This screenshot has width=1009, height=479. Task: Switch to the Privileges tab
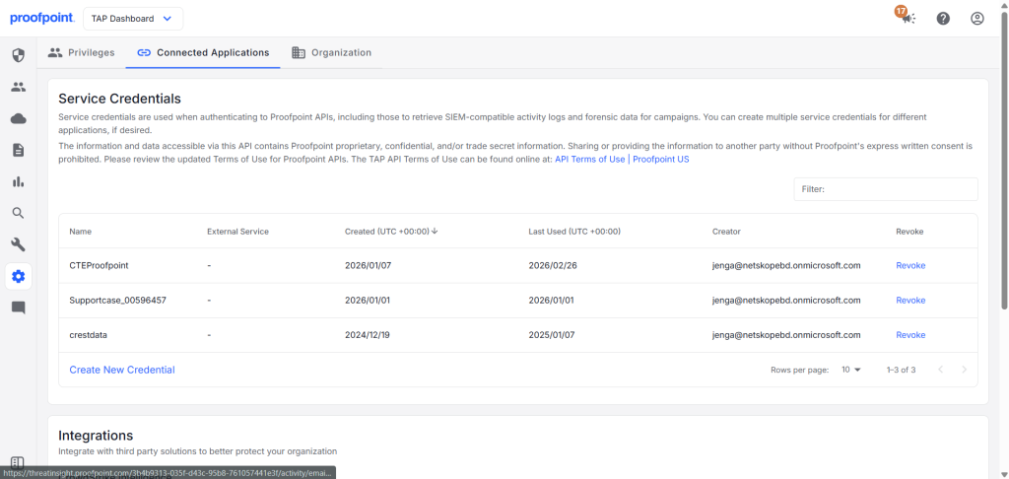coord(81,53)
